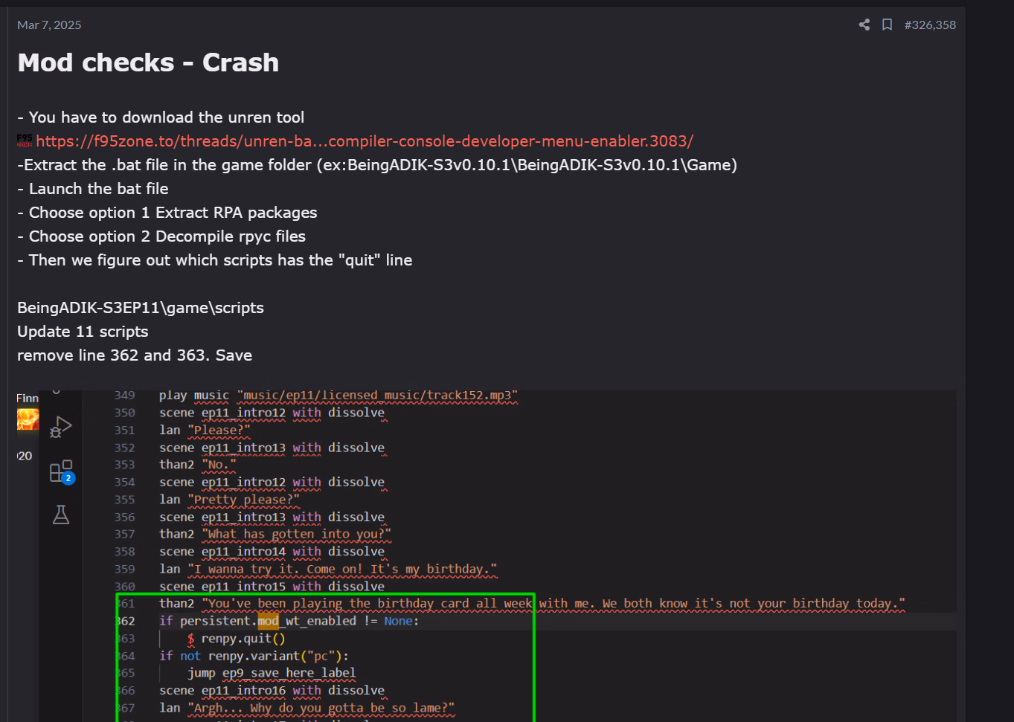Image resolution: width=1014 pixels, height=722 pixels.
Task: Click the share post icon
Action: (x=864, y=25)
